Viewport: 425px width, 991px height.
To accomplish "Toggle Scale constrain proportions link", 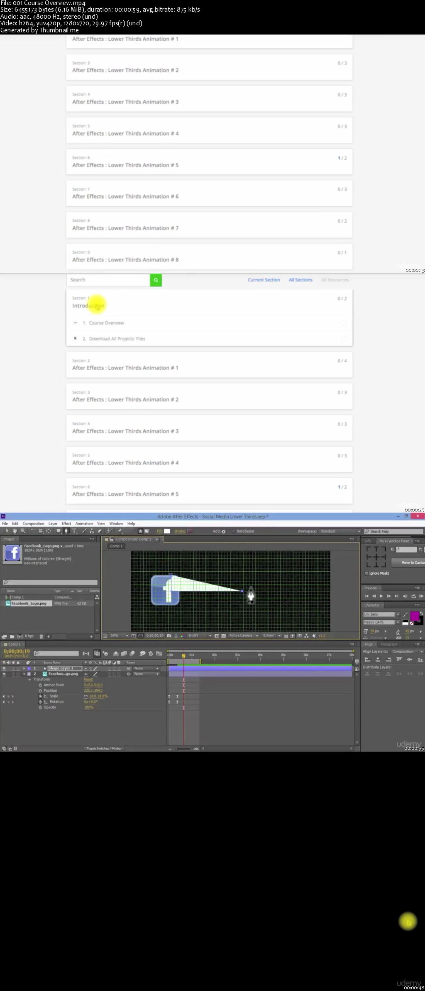I will tap(85, 696).
